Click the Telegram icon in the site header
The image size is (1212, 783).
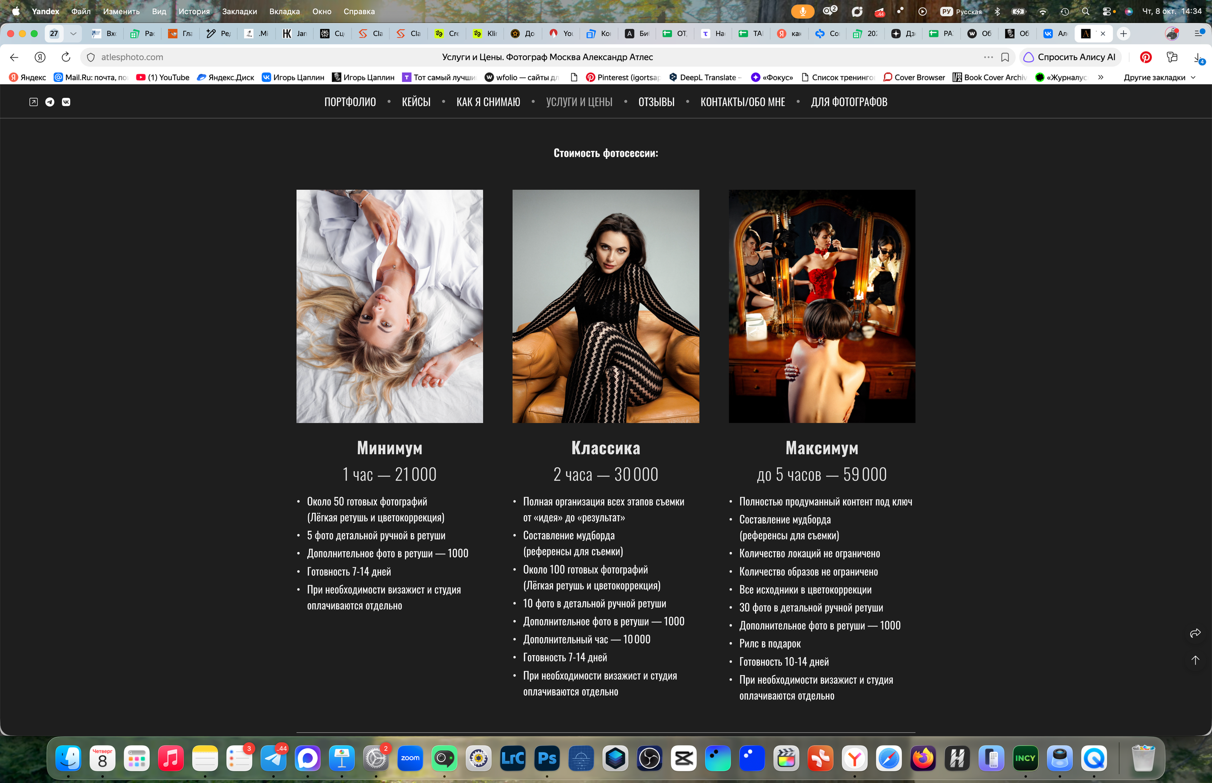pos(50,102)
